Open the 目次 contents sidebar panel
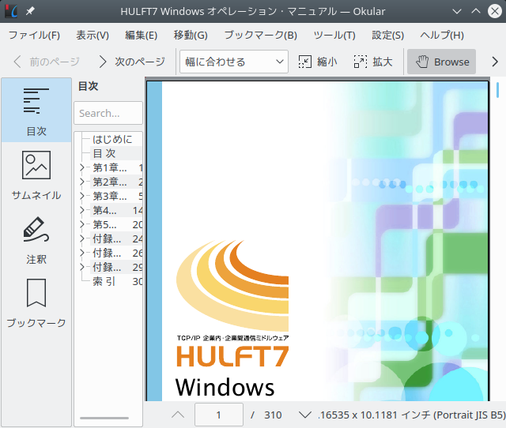The image size is (506, 428). point(36,111)
